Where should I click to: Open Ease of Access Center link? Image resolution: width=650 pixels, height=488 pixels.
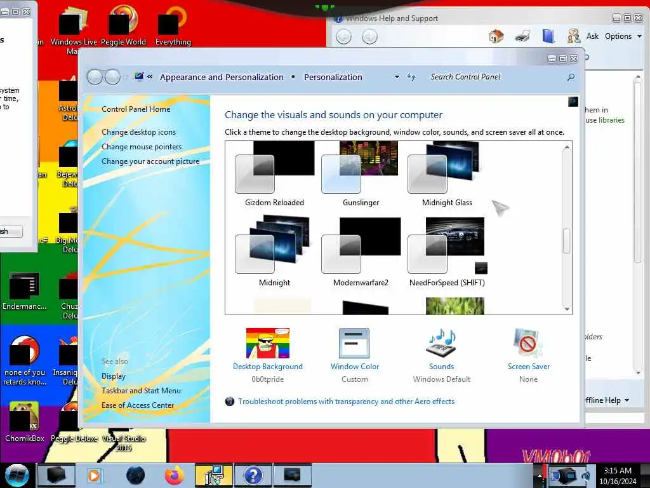[x=138, y=405]
